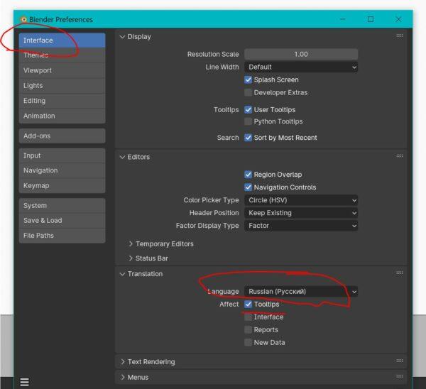
Task: Expand the Text Rendering panel
Action: point(123,362)
